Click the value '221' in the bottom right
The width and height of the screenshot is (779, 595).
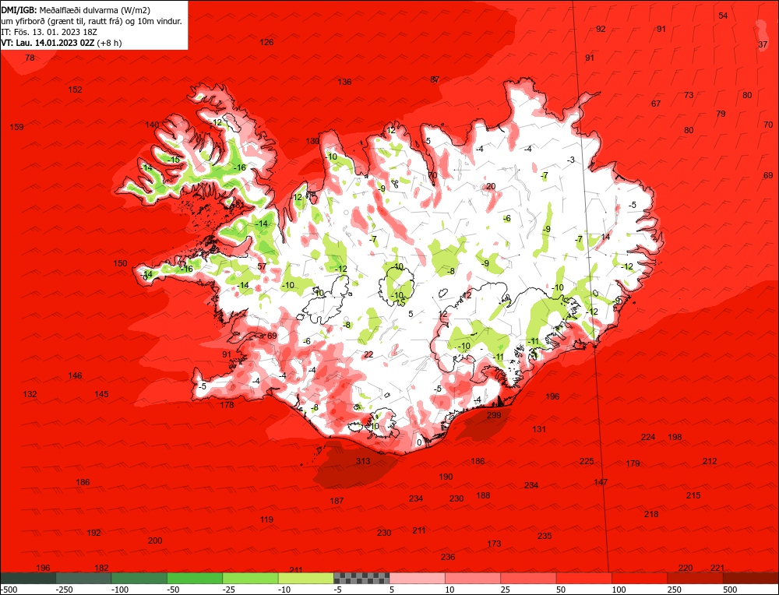coord(717,569)
